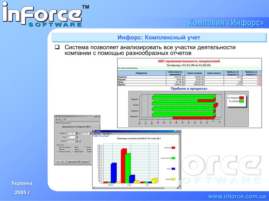Viewport: 269px width, 201px height.
Task: Click Обновить in График window
Action: [97, 134]
